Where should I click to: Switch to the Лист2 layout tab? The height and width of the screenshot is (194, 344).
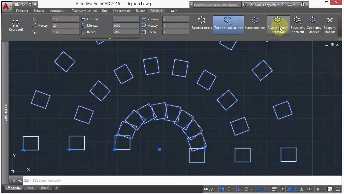45,188
